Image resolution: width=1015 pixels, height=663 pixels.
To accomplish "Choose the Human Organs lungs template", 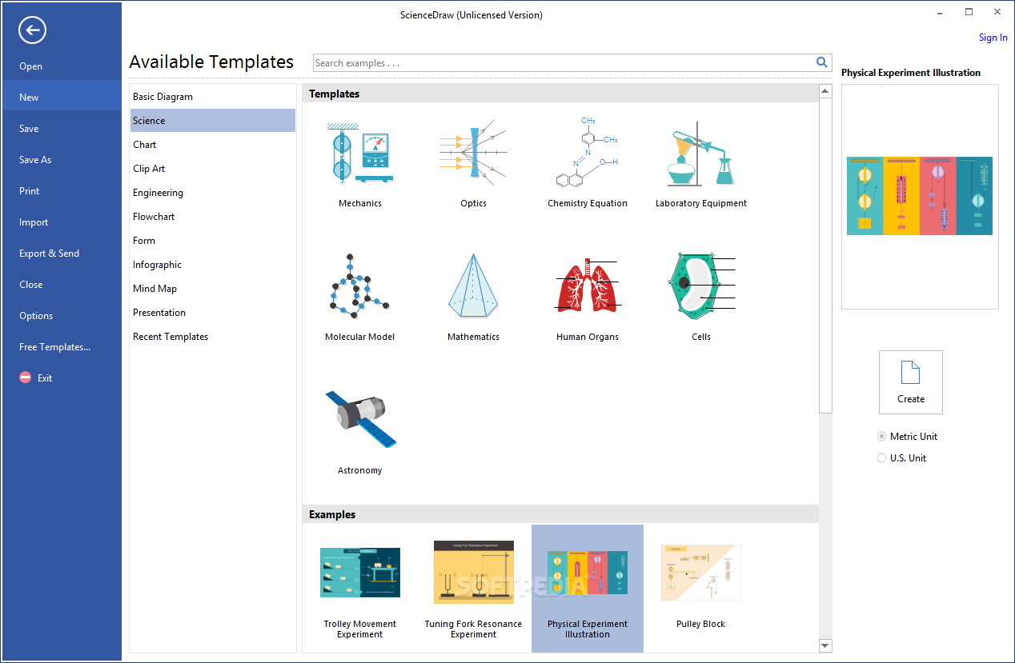I will [x=588, y=297].
